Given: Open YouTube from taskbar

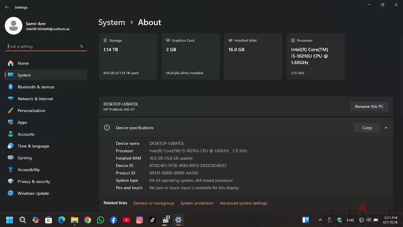Looking at the screenshot, I should (x=127, y=220).
